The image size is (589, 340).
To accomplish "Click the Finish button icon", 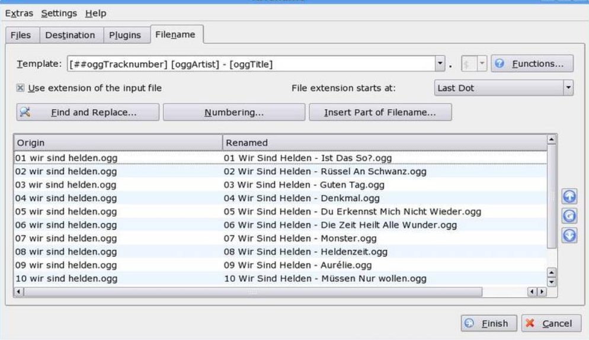I will [469, 323].
